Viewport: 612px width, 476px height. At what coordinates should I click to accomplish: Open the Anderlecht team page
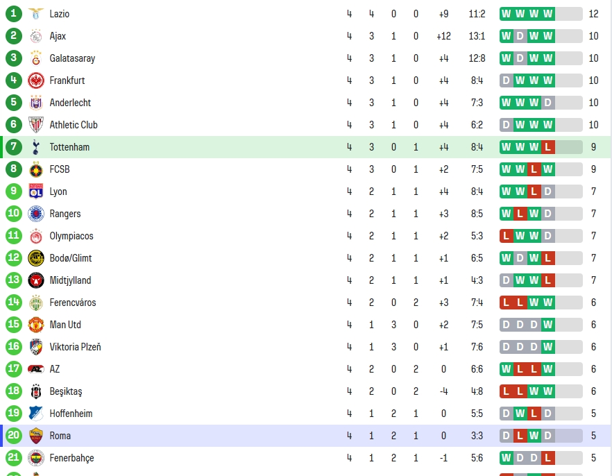(70, 103)
